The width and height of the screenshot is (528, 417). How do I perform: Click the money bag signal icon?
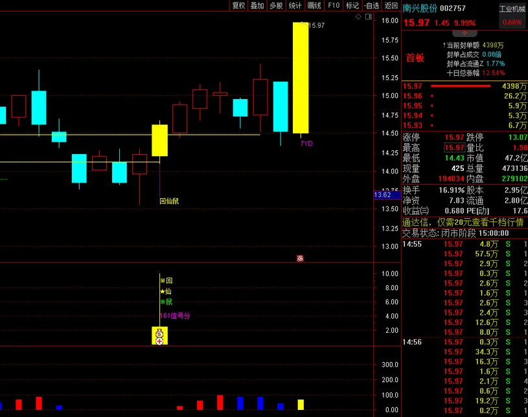pyautogui.click(x=159, y=332)
